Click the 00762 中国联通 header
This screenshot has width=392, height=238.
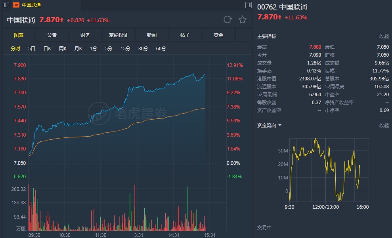coord(282,7)
